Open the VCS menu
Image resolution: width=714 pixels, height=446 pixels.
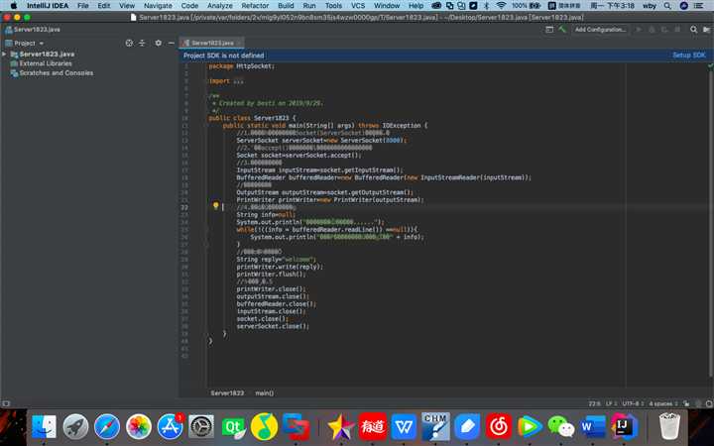click(x=358, y=6)
